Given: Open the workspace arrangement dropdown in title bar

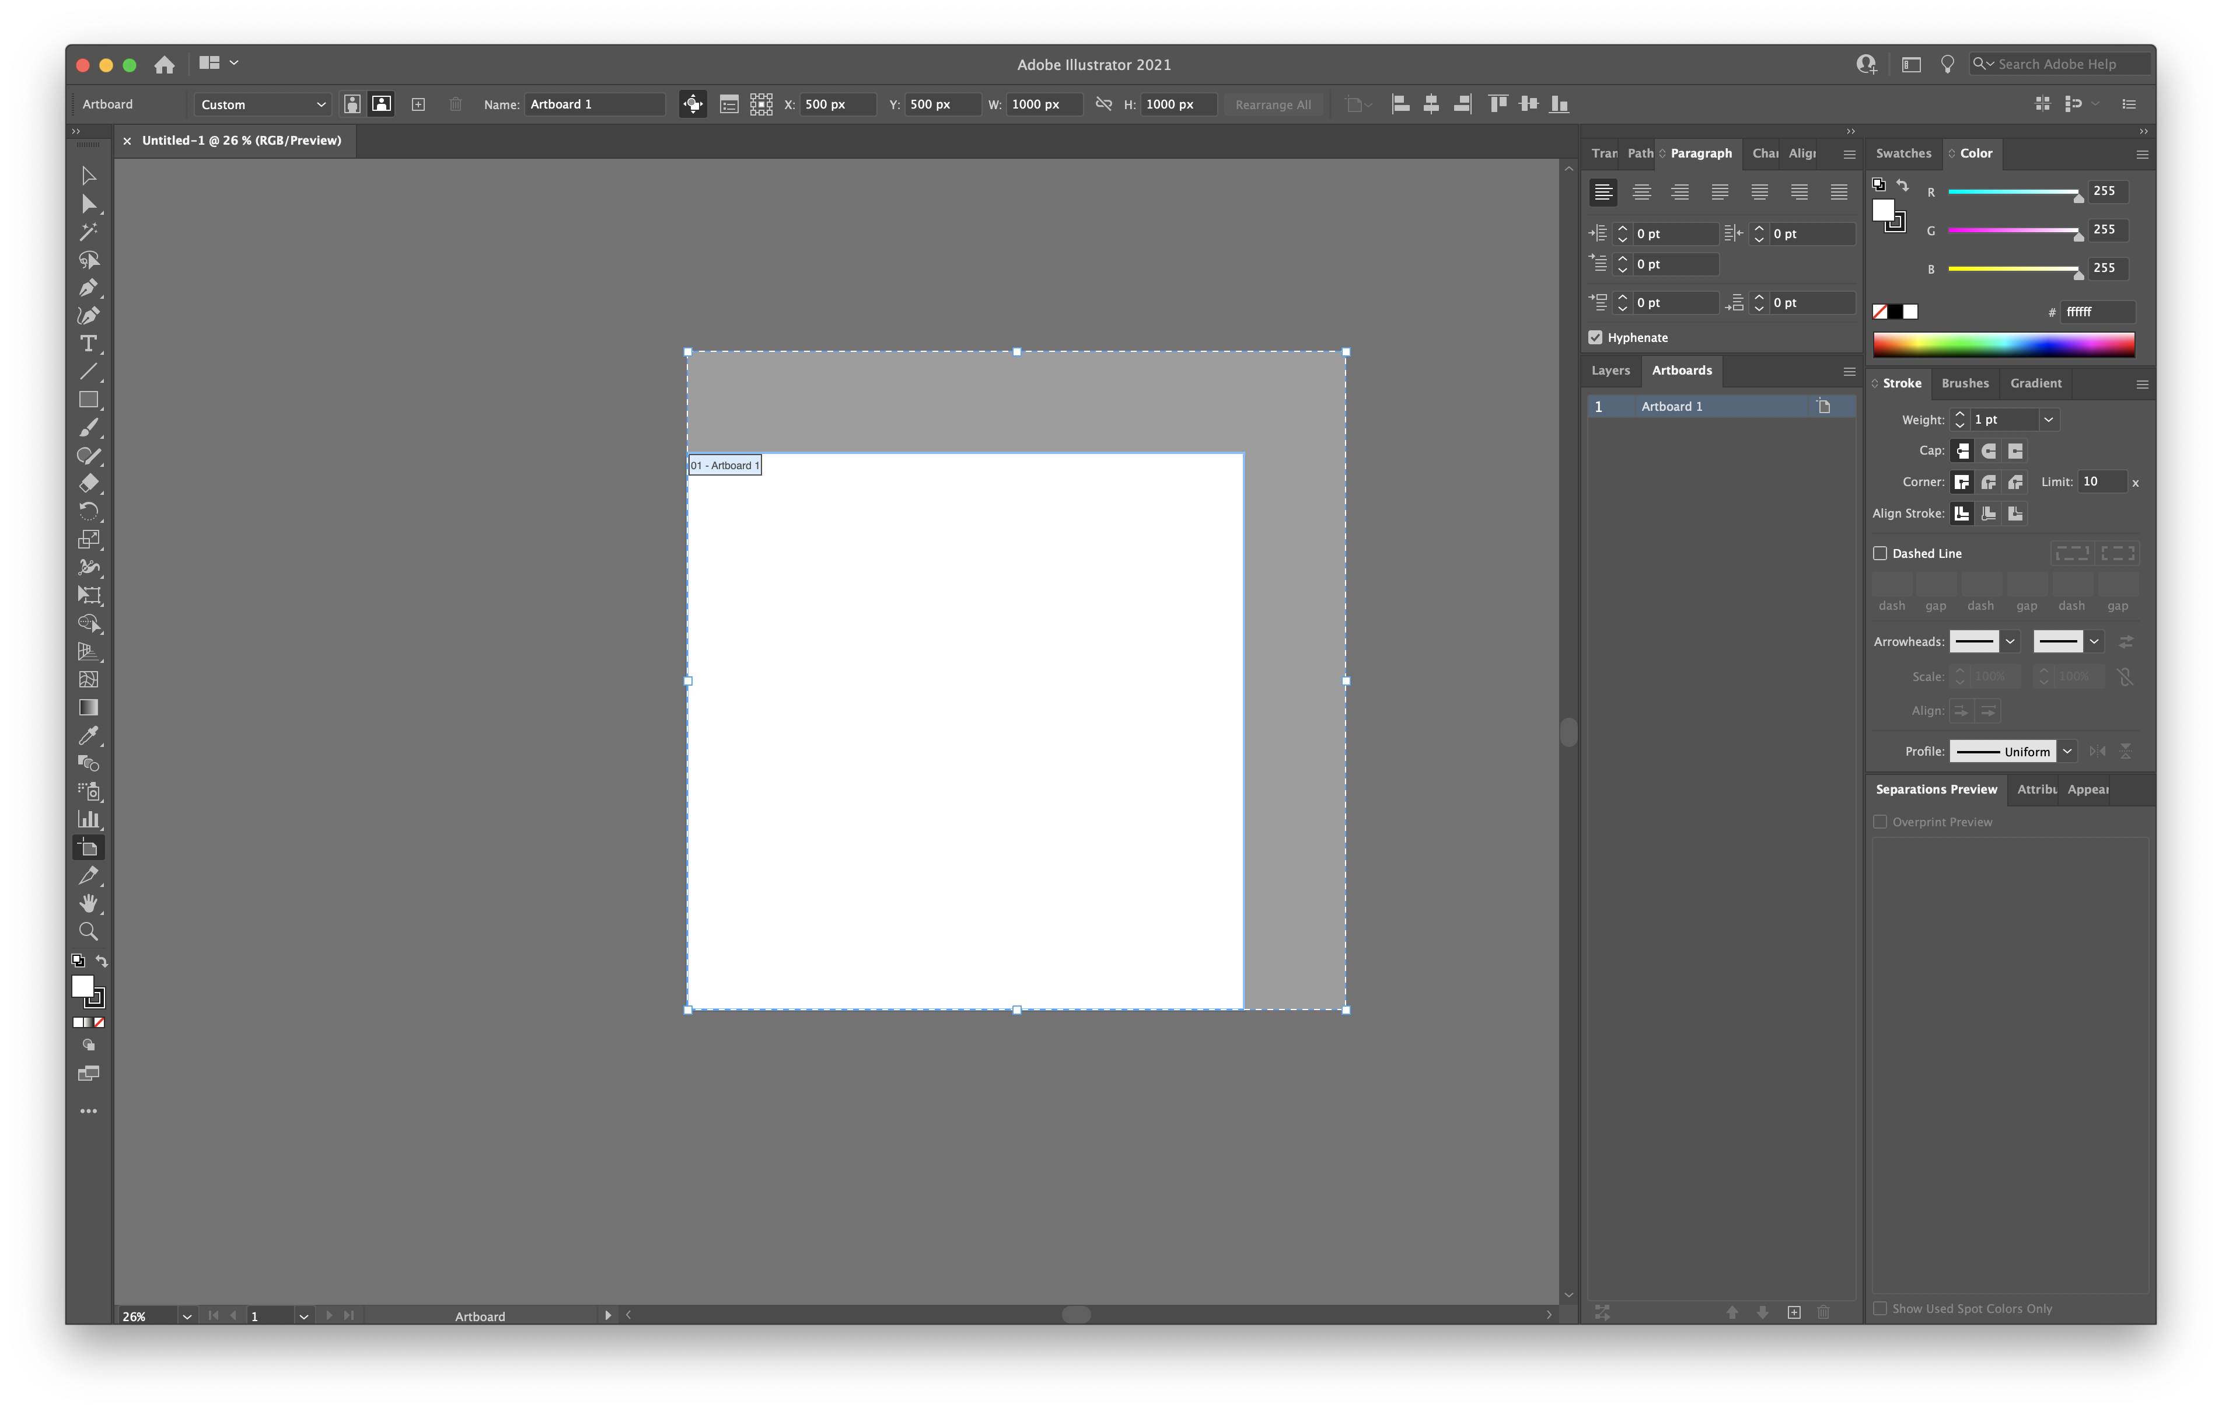Looking at the screenshot, I should point(219,63).
